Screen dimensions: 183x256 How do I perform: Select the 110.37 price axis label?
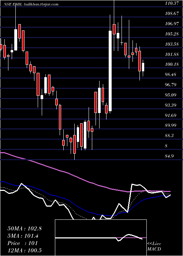pos(172,3)
